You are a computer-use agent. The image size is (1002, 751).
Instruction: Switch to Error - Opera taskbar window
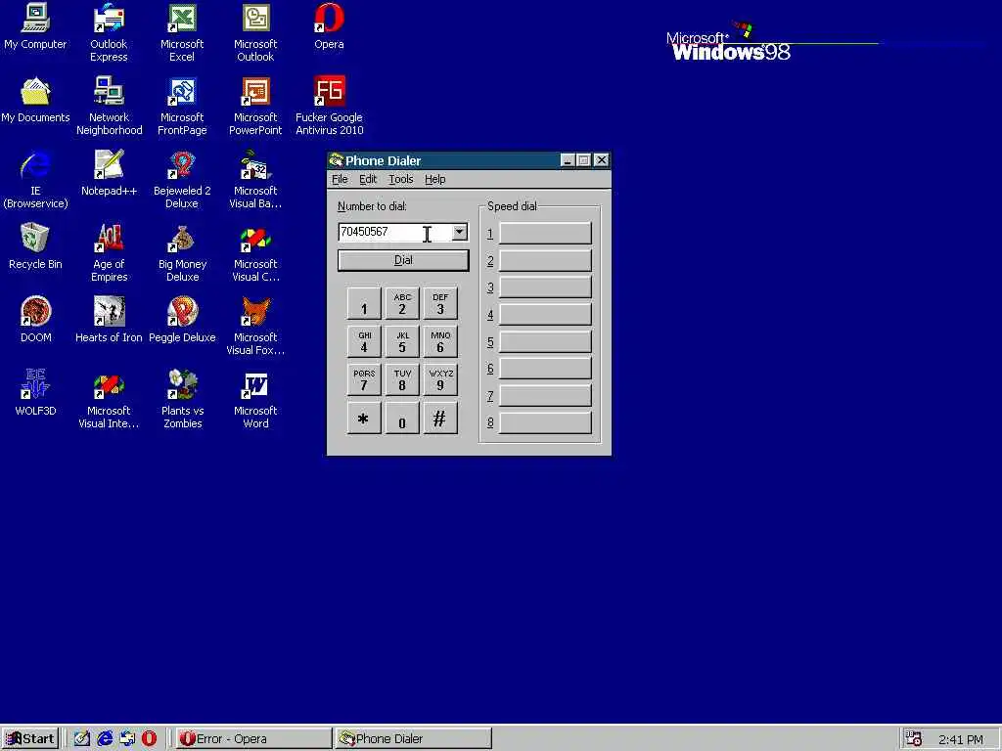[253, 738]
